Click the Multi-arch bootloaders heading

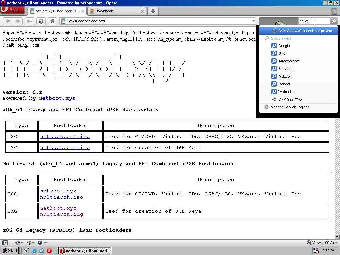(x=119, y=163)
